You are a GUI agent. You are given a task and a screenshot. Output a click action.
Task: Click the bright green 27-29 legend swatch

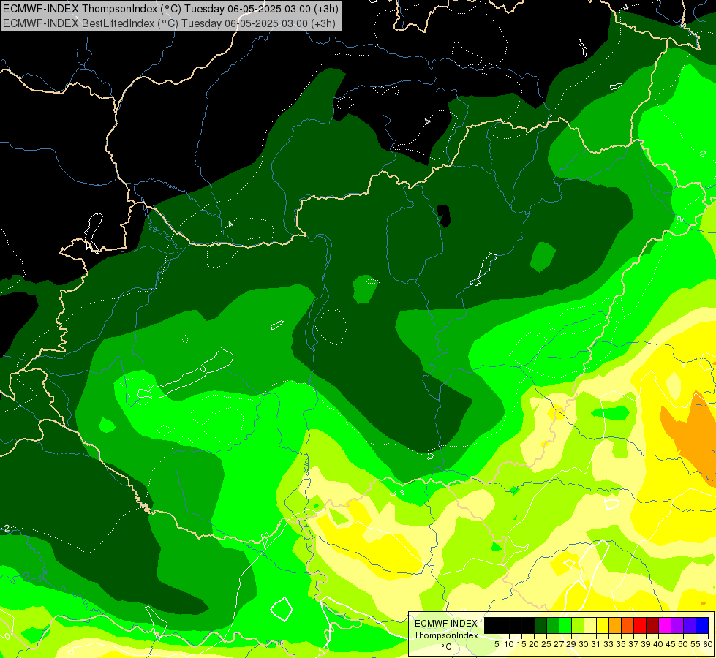point(565,626)
